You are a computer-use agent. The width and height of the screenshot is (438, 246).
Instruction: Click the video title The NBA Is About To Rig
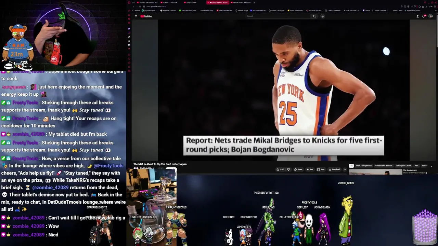tap(160, 164)
